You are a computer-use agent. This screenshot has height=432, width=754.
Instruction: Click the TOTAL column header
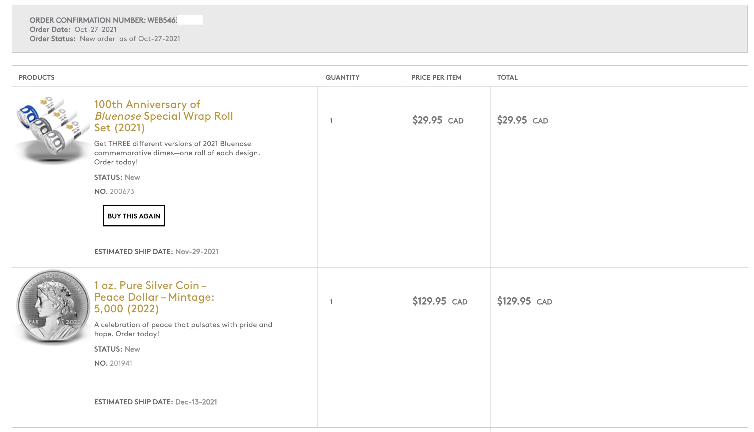coord(507,77)
